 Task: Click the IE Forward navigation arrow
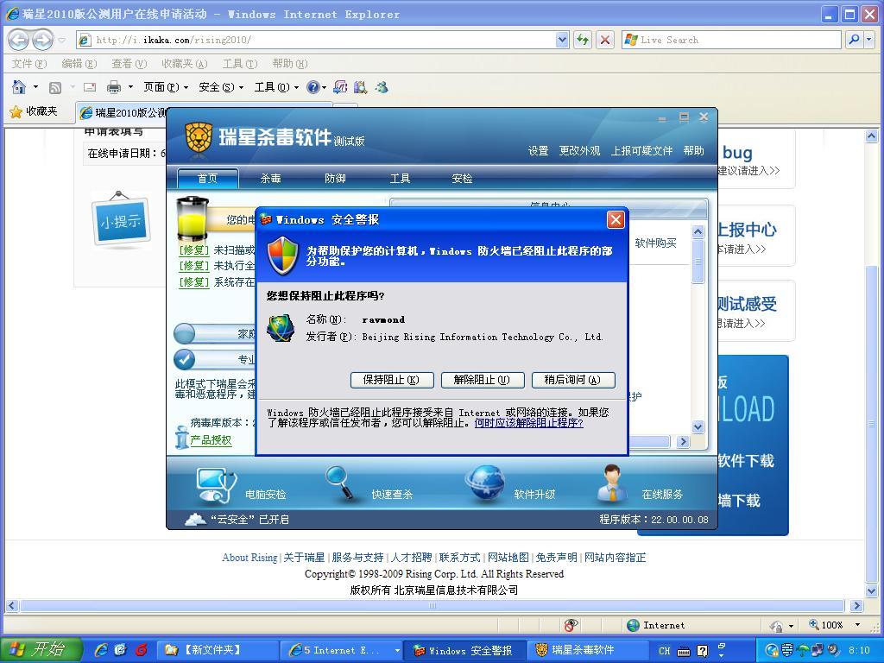point(42,40)
